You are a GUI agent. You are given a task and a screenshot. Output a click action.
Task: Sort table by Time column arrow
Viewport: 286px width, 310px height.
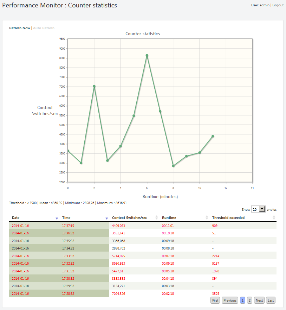pyautogui.click(x=107, y=218)
